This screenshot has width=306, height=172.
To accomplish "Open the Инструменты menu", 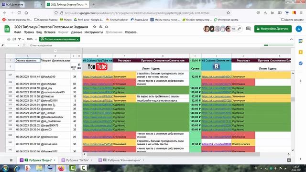I will pos(94,32).
